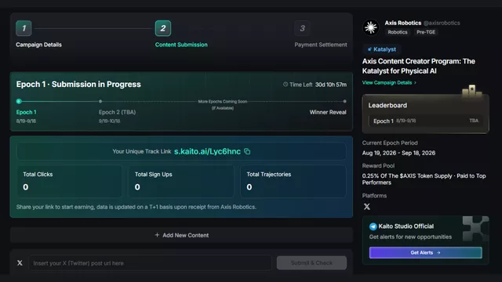
Task: Click the time left value 30d 10h 57m
Action: pyautogui.click(x=331, y=85)
